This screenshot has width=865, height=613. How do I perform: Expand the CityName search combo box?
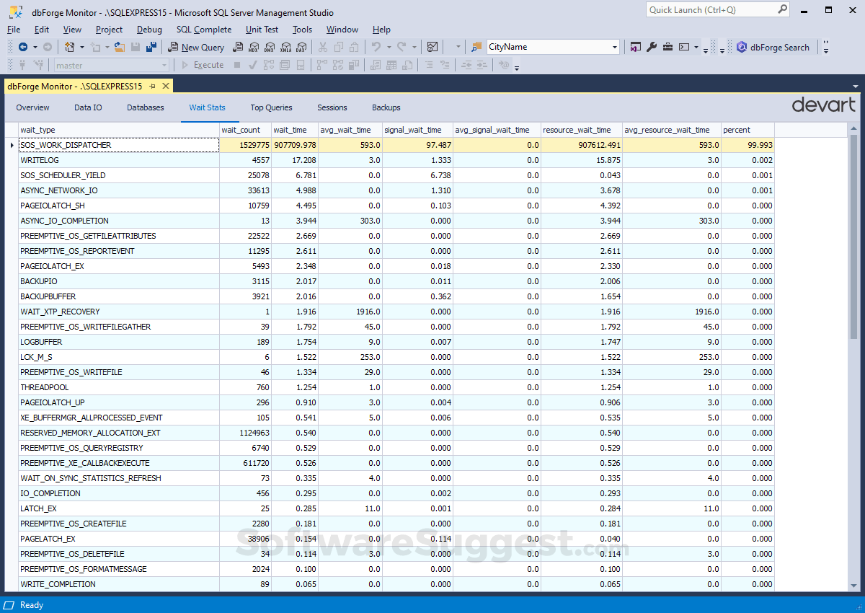(x=614, y=47)
